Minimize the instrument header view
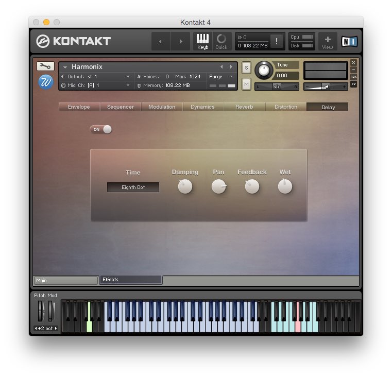Screen dimensions: 392x377 coord(353,70)
